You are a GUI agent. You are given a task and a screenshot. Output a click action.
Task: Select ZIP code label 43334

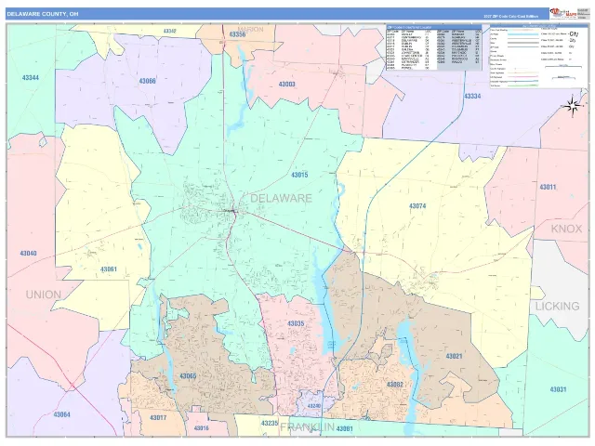[472, 97]
